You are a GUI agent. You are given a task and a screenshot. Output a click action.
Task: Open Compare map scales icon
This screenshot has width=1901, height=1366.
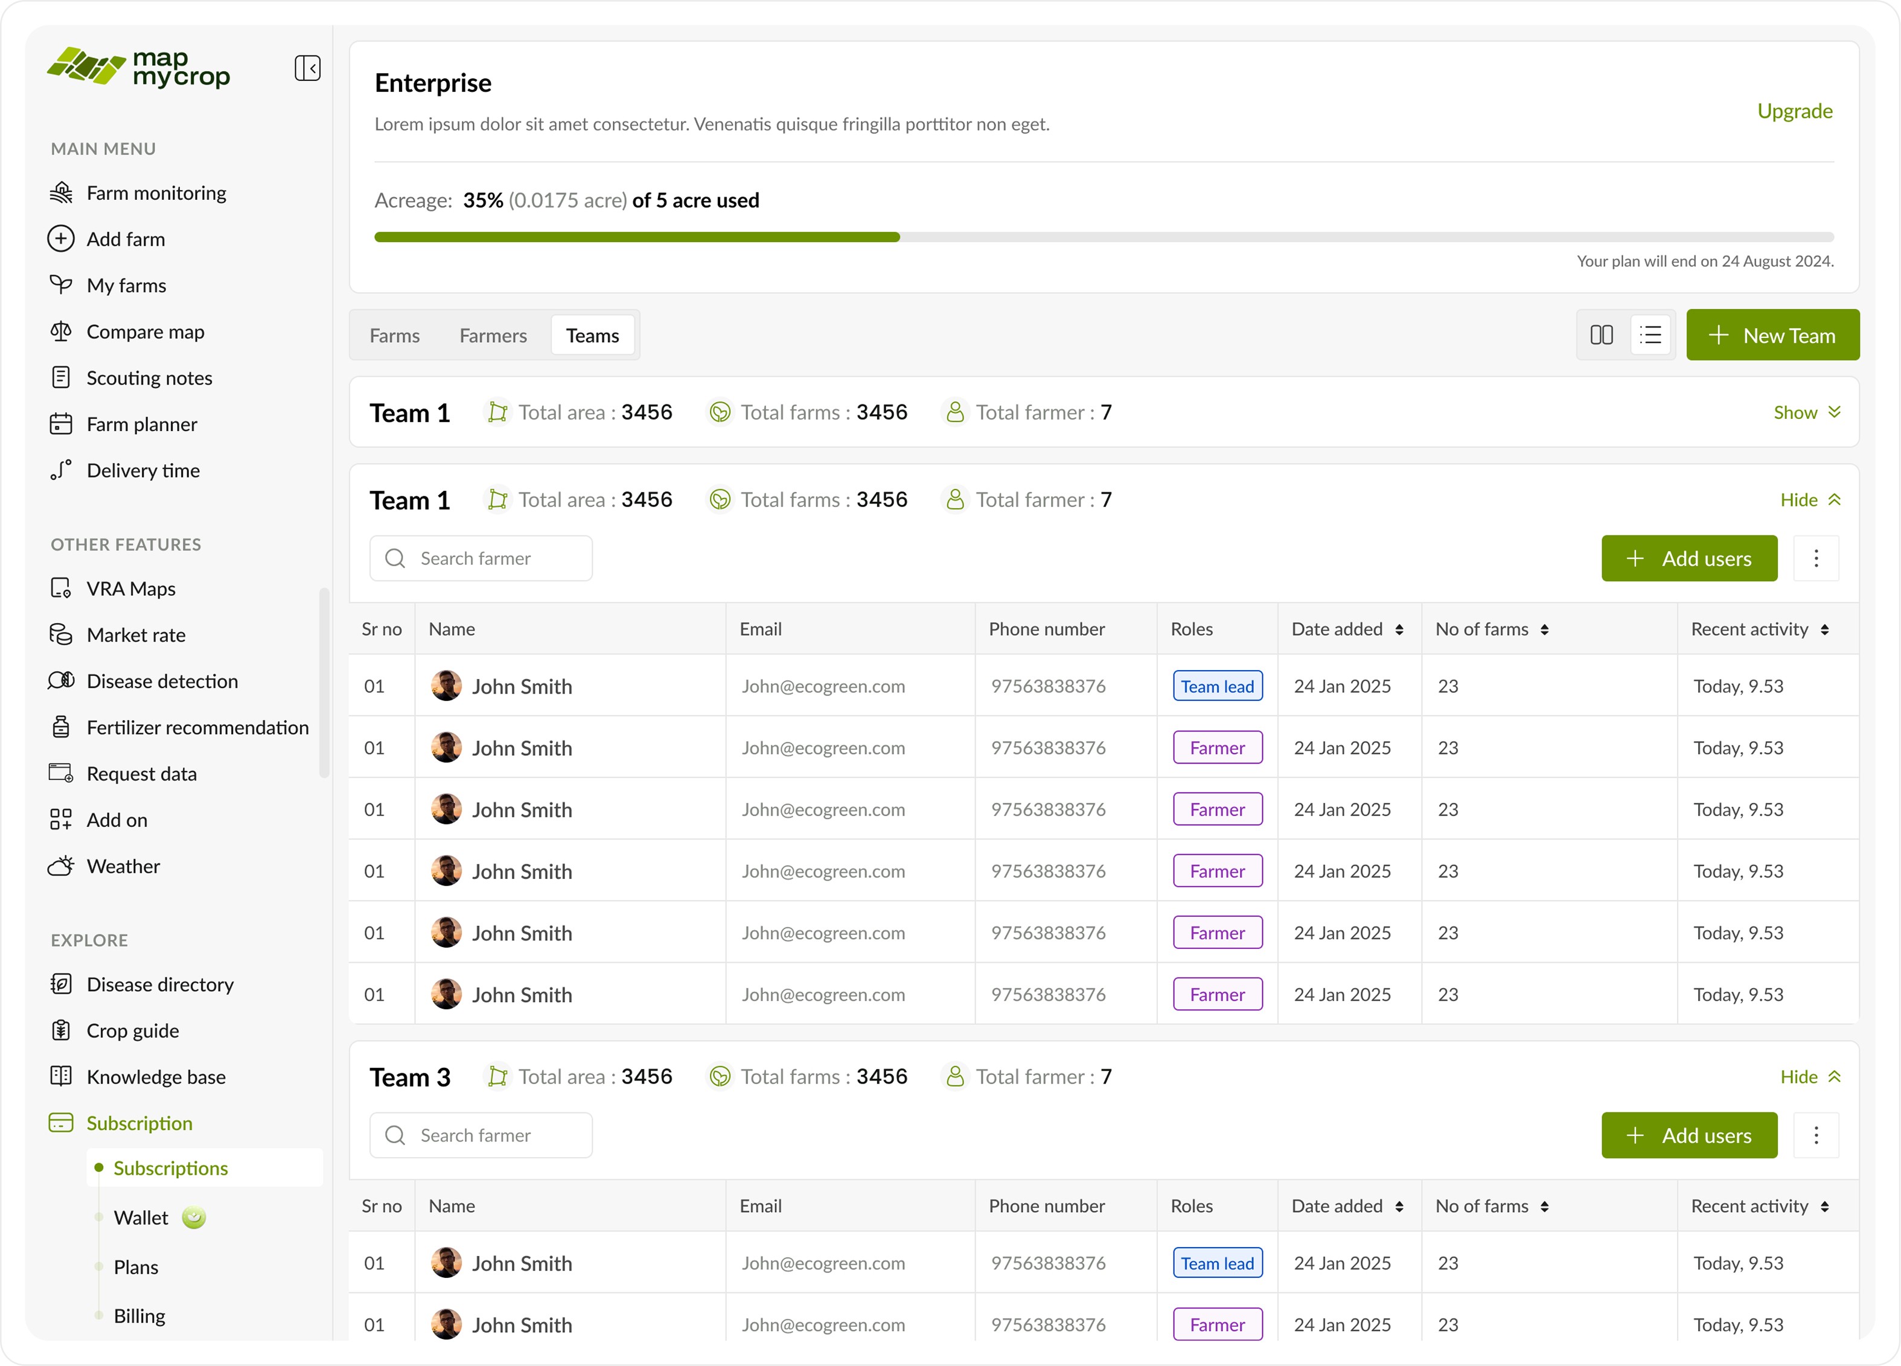click(x=60, y=332)
